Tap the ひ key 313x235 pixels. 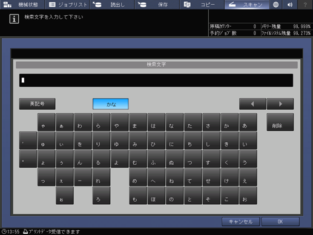tap(156, 141)
